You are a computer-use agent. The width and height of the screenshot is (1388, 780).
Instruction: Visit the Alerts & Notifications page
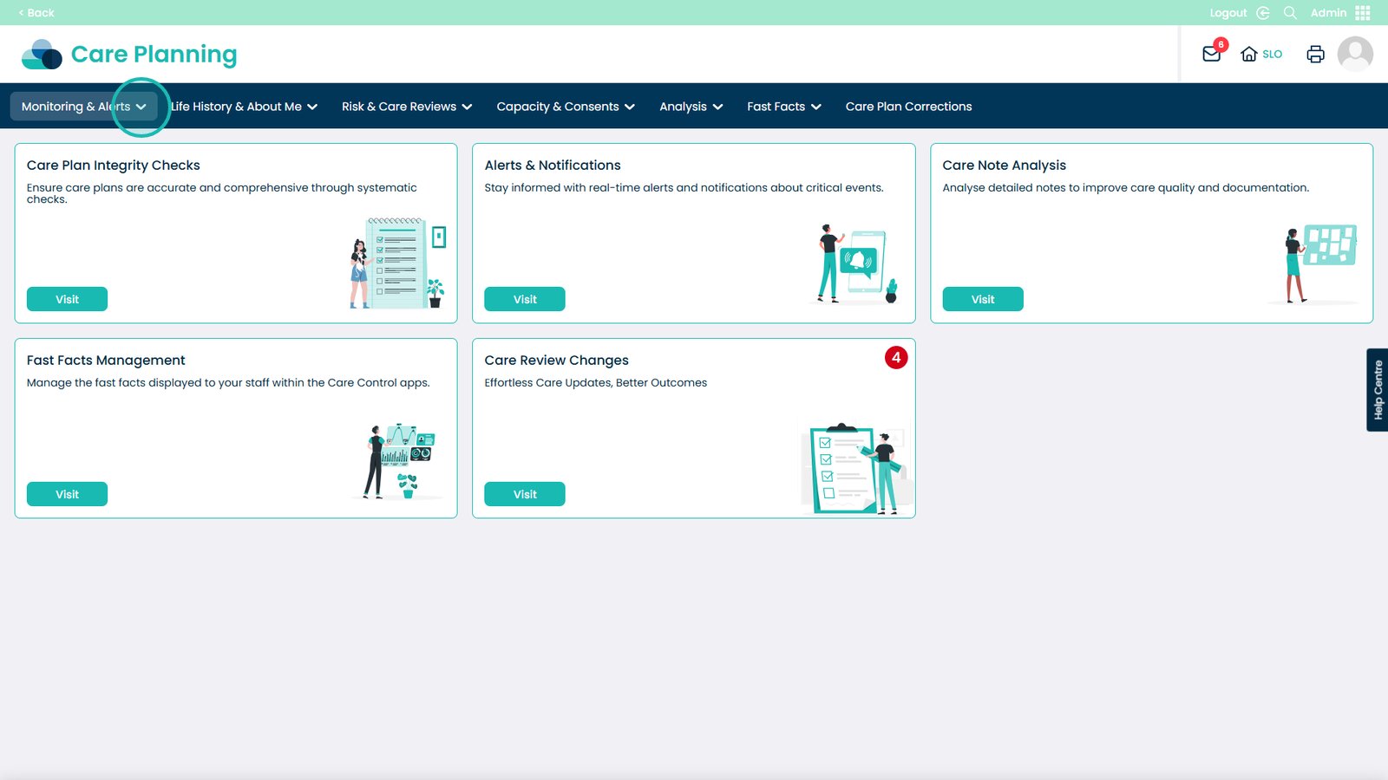click(x=525, y=299)
